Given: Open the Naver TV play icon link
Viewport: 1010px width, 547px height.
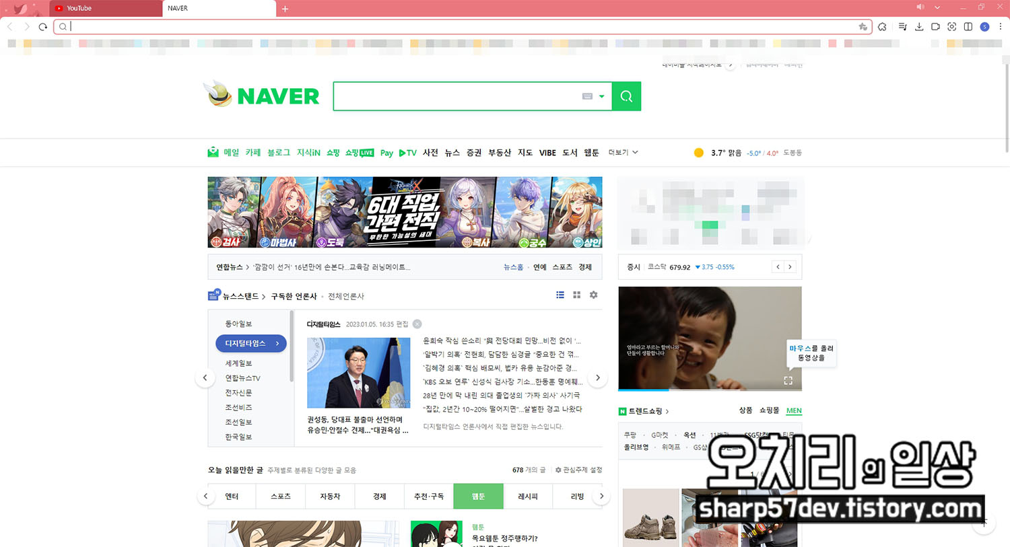Looking at the screenshot, I should (x=407, y=153).
